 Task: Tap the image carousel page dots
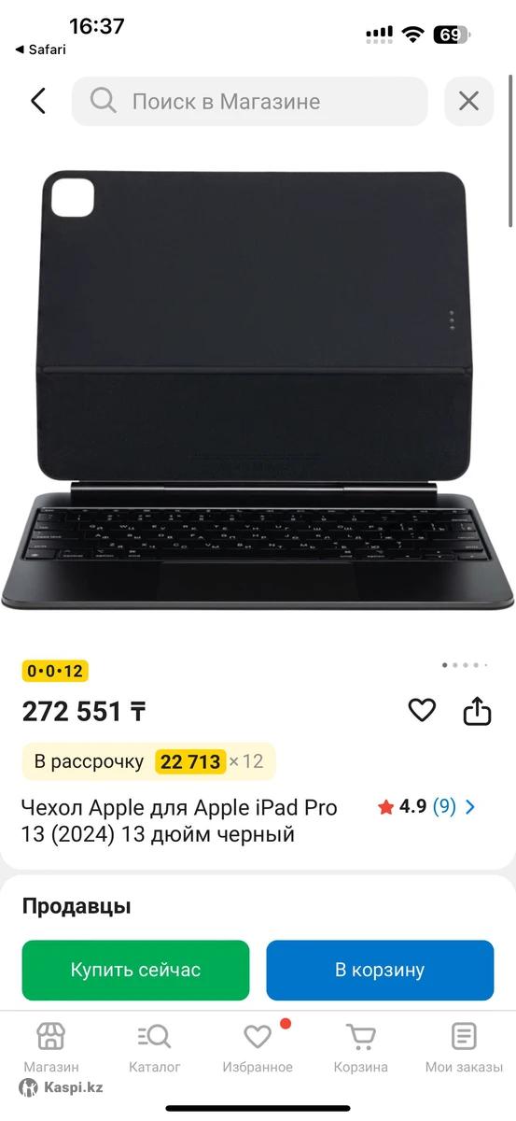465,665
